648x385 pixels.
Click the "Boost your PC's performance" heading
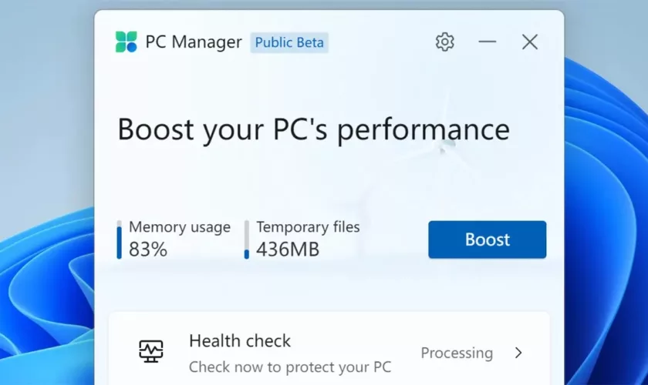click(x=313, y=129)
